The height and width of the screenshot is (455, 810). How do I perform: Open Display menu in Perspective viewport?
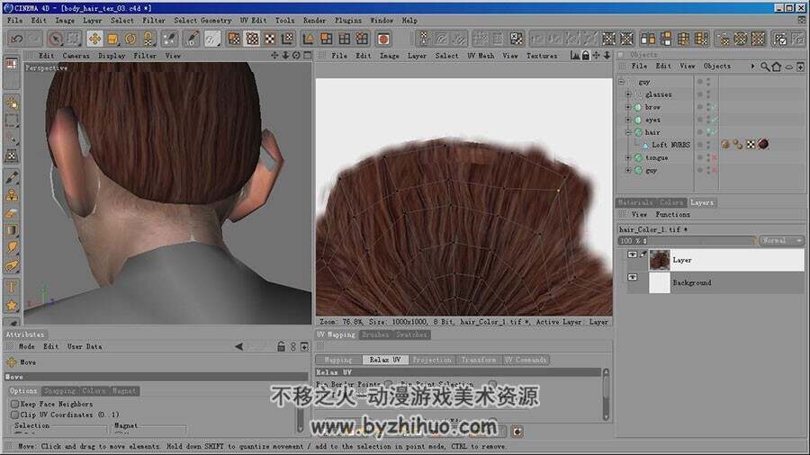112,55
